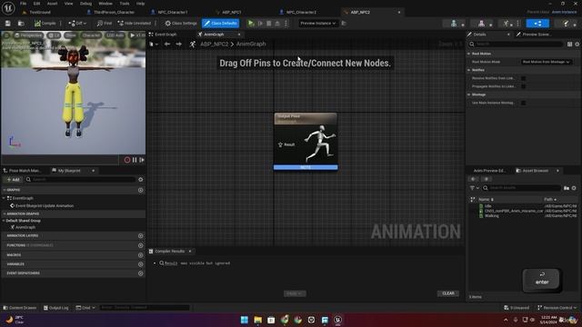Click the Find button in toolbar

coord(105,24)
